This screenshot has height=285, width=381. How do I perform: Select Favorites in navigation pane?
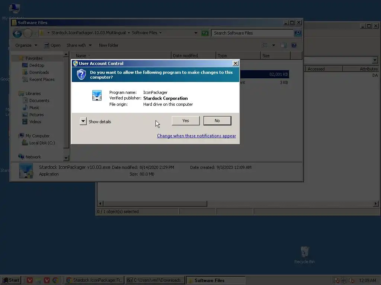coord(34,58)
